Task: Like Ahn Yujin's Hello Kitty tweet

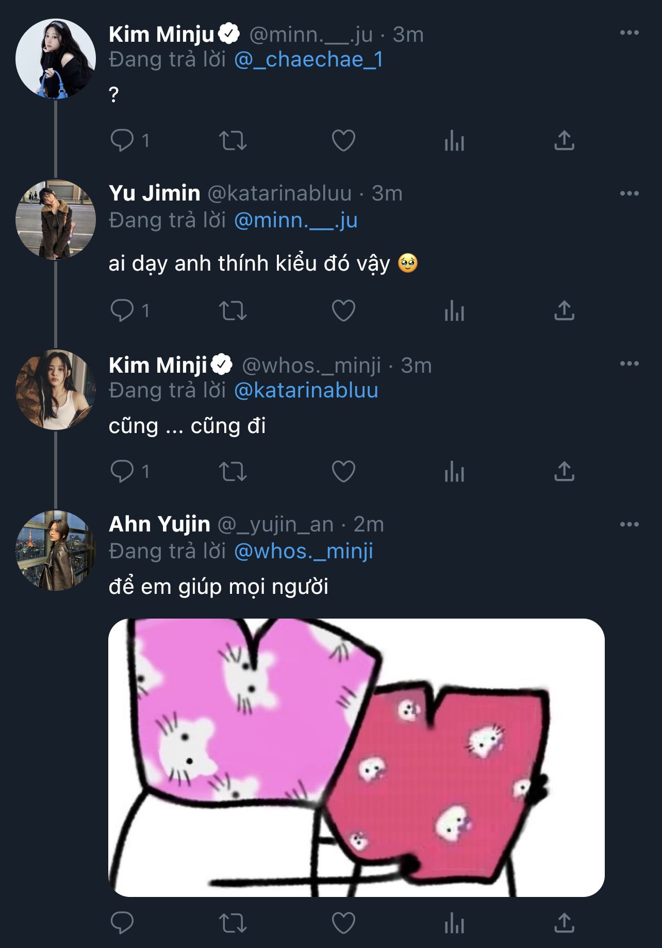Action: pyautogui.click(x=343, y=923)
